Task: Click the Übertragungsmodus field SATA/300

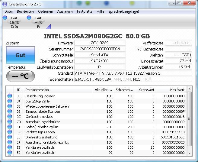Action: coord(100,61)
